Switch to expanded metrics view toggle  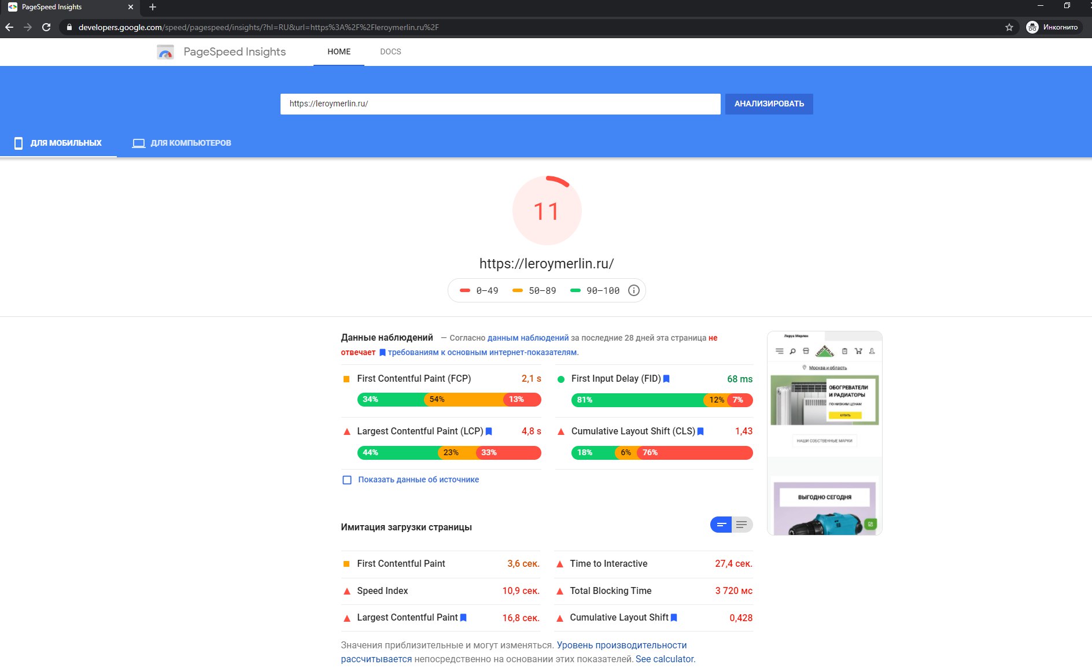coord(742,525)
